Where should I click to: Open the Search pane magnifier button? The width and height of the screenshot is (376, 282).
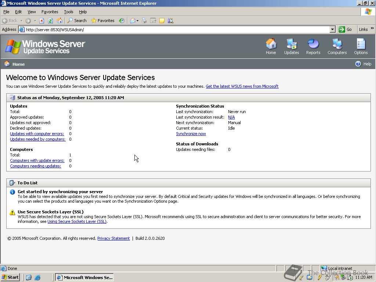click(x=77, y=21)
